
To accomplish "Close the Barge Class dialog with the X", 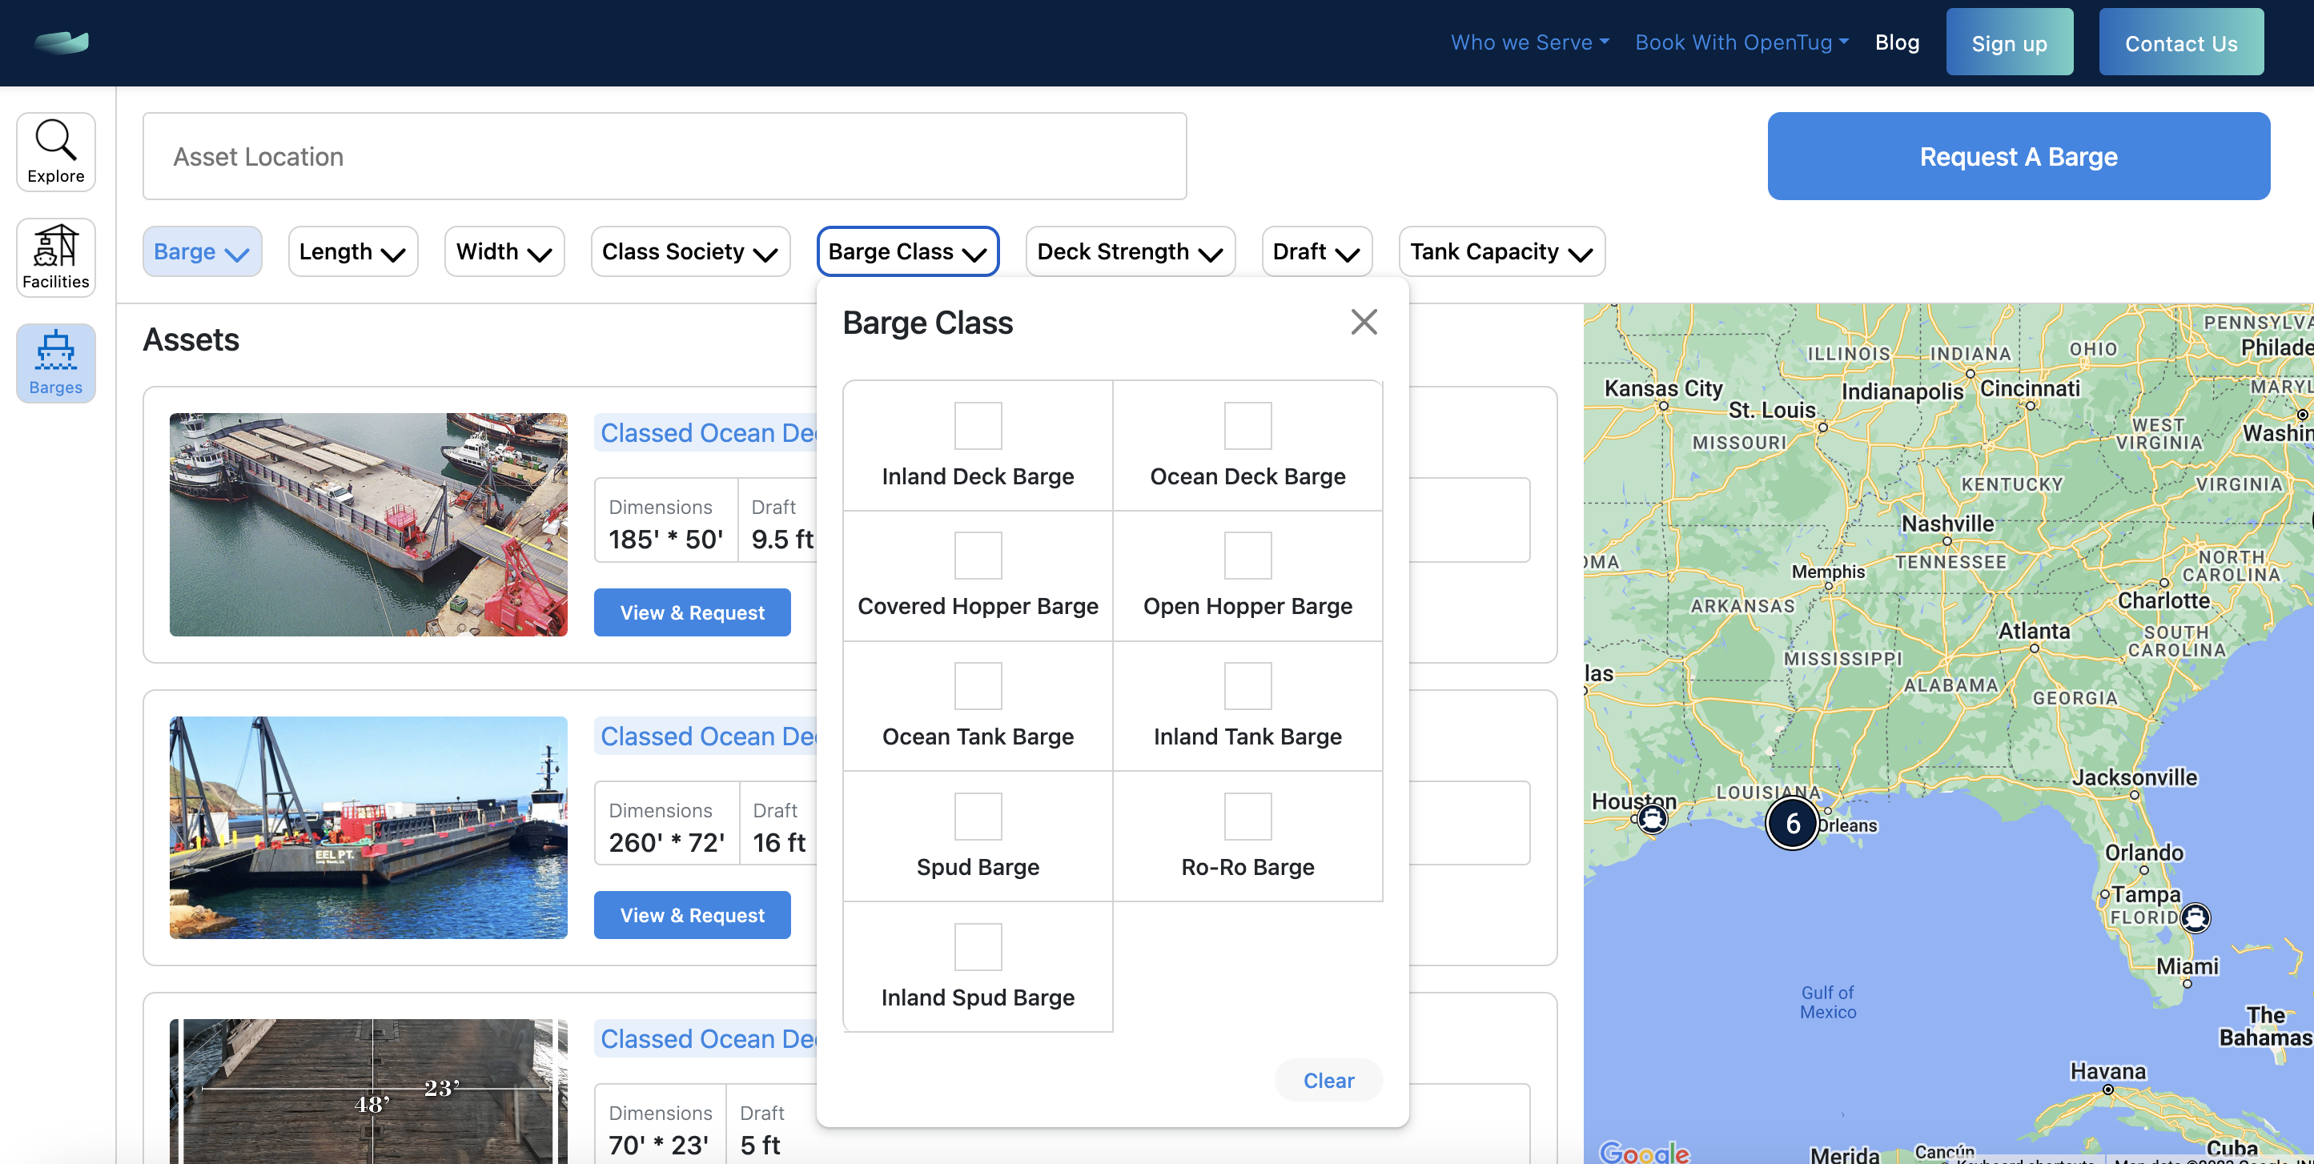I will pyautogui.click(x=1364, y=322).
